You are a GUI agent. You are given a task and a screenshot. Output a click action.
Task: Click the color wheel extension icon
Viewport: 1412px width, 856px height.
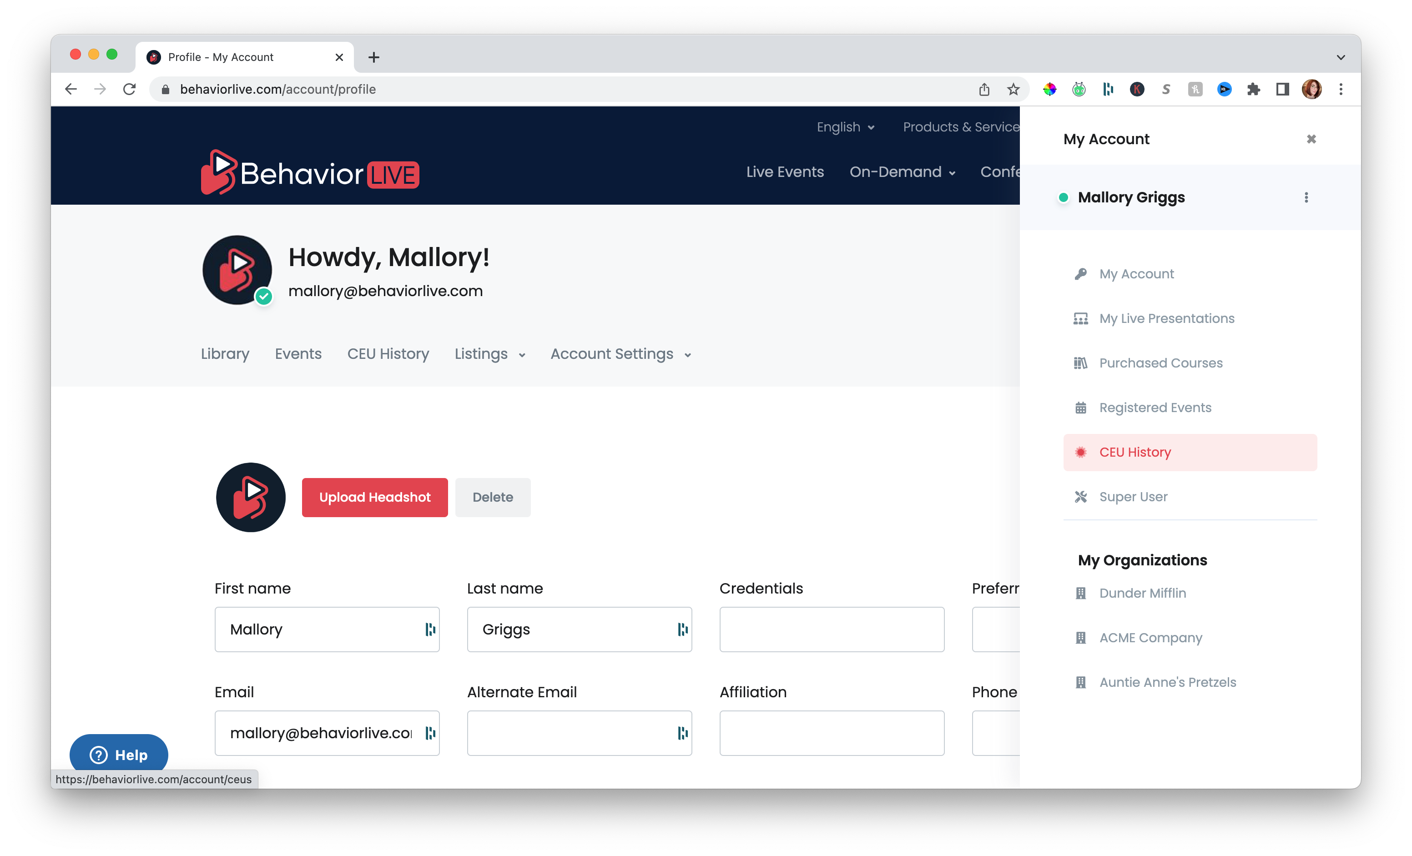pyautogui.click(x=1049, y=90)
